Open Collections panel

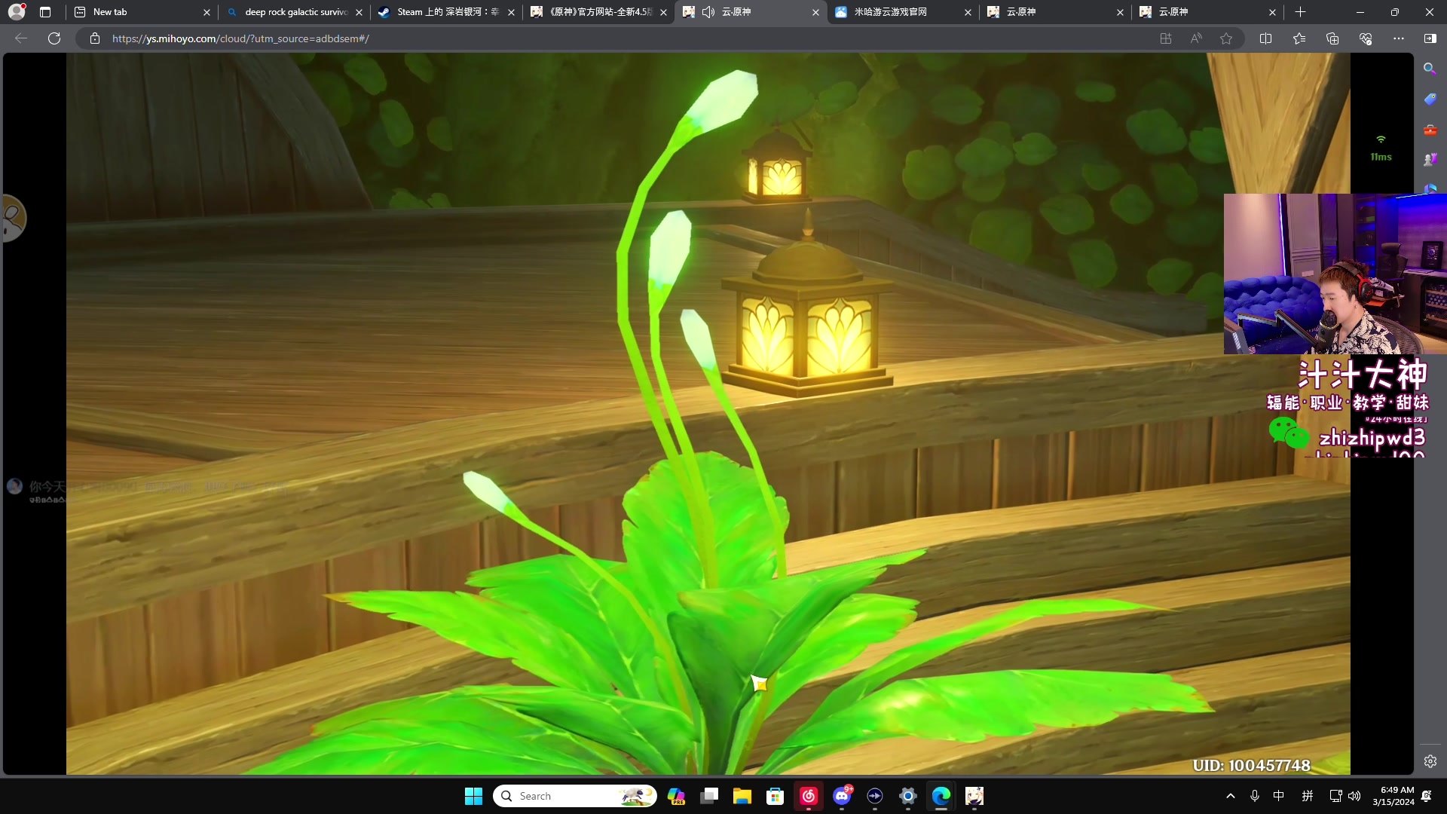1332,38
